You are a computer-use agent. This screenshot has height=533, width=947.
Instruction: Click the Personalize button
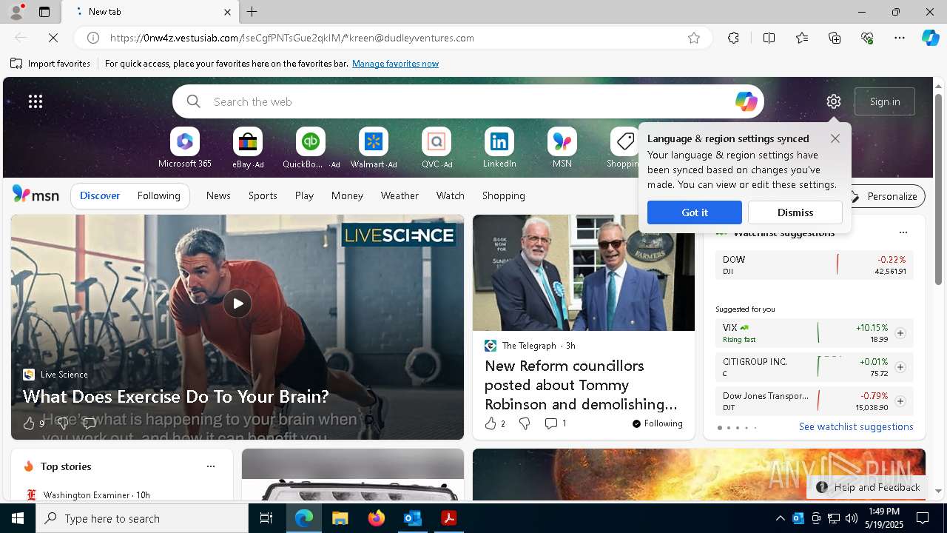[x=884, y=196]
